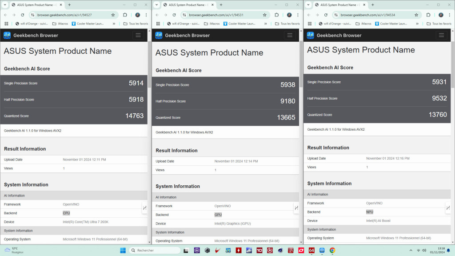Click the Half Precision Score value 9180
This screenshot has width=455, height=256.
(x=288, y=101)
